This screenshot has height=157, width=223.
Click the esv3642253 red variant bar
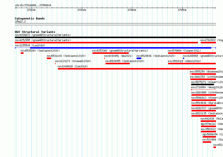pos(203,79)
